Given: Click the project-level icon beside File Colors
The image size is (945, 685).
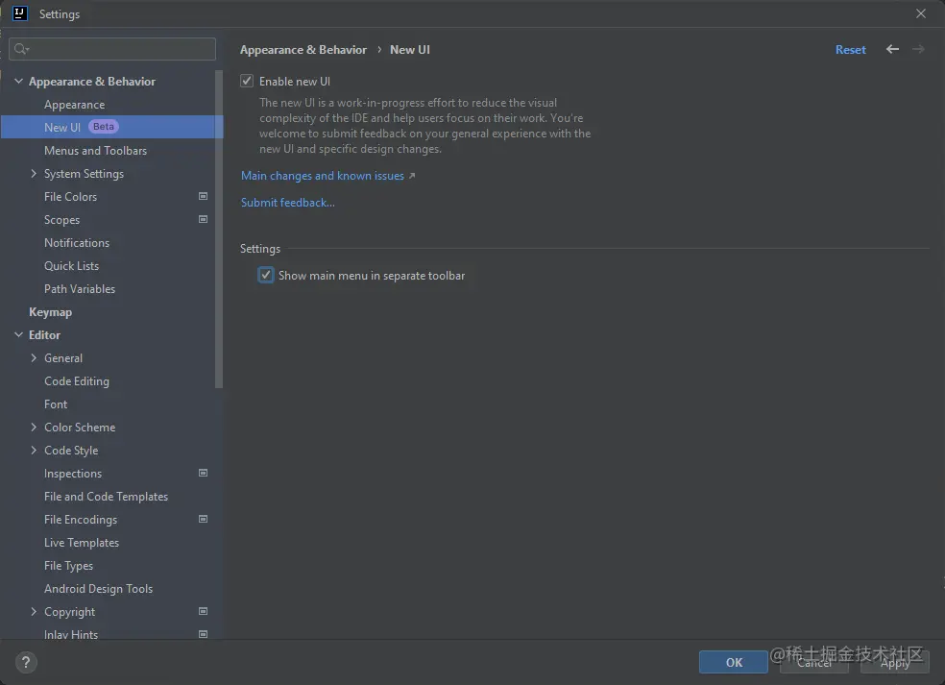Looking at the screenshot, I should tap(203, 196).
